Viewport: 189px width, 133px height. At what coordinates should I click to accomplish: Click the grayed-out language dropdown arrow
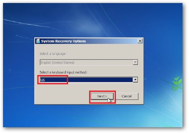coord(135,62)
